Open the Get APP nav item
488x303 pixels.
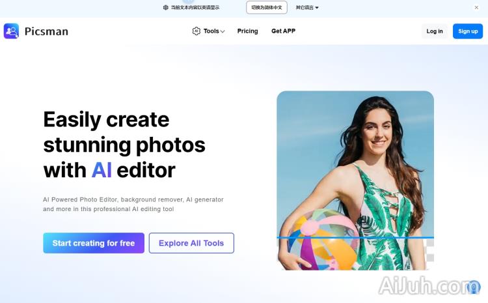pos(283,31)
